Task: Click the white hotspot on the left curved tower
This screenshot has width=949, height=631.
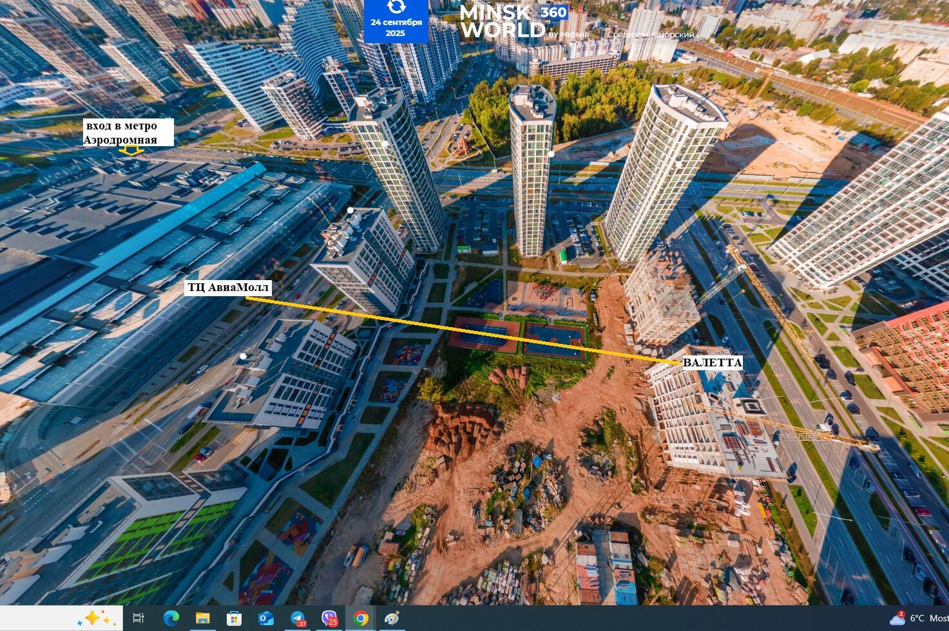Action: (x=385, y=144)
